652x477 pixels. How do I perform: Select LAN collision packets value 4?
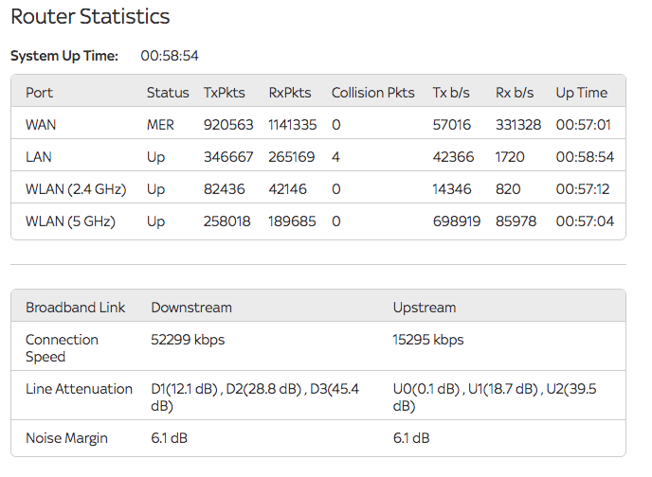pyautogui.click(x=335, y=157)
